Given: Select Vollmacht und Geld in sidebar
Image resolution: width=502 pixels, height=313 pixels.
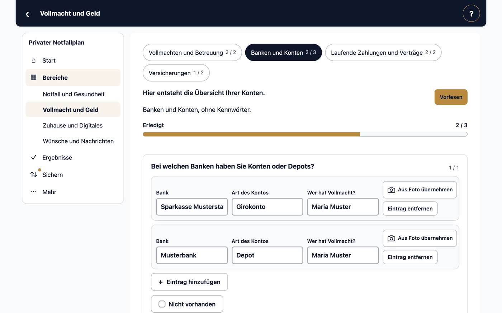Looking at the screenshot, I should pos(73,110).
